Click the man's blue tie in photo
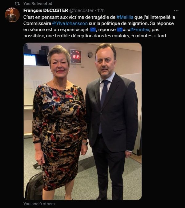This screenshot has height=208, width=185. coord(104,102)
